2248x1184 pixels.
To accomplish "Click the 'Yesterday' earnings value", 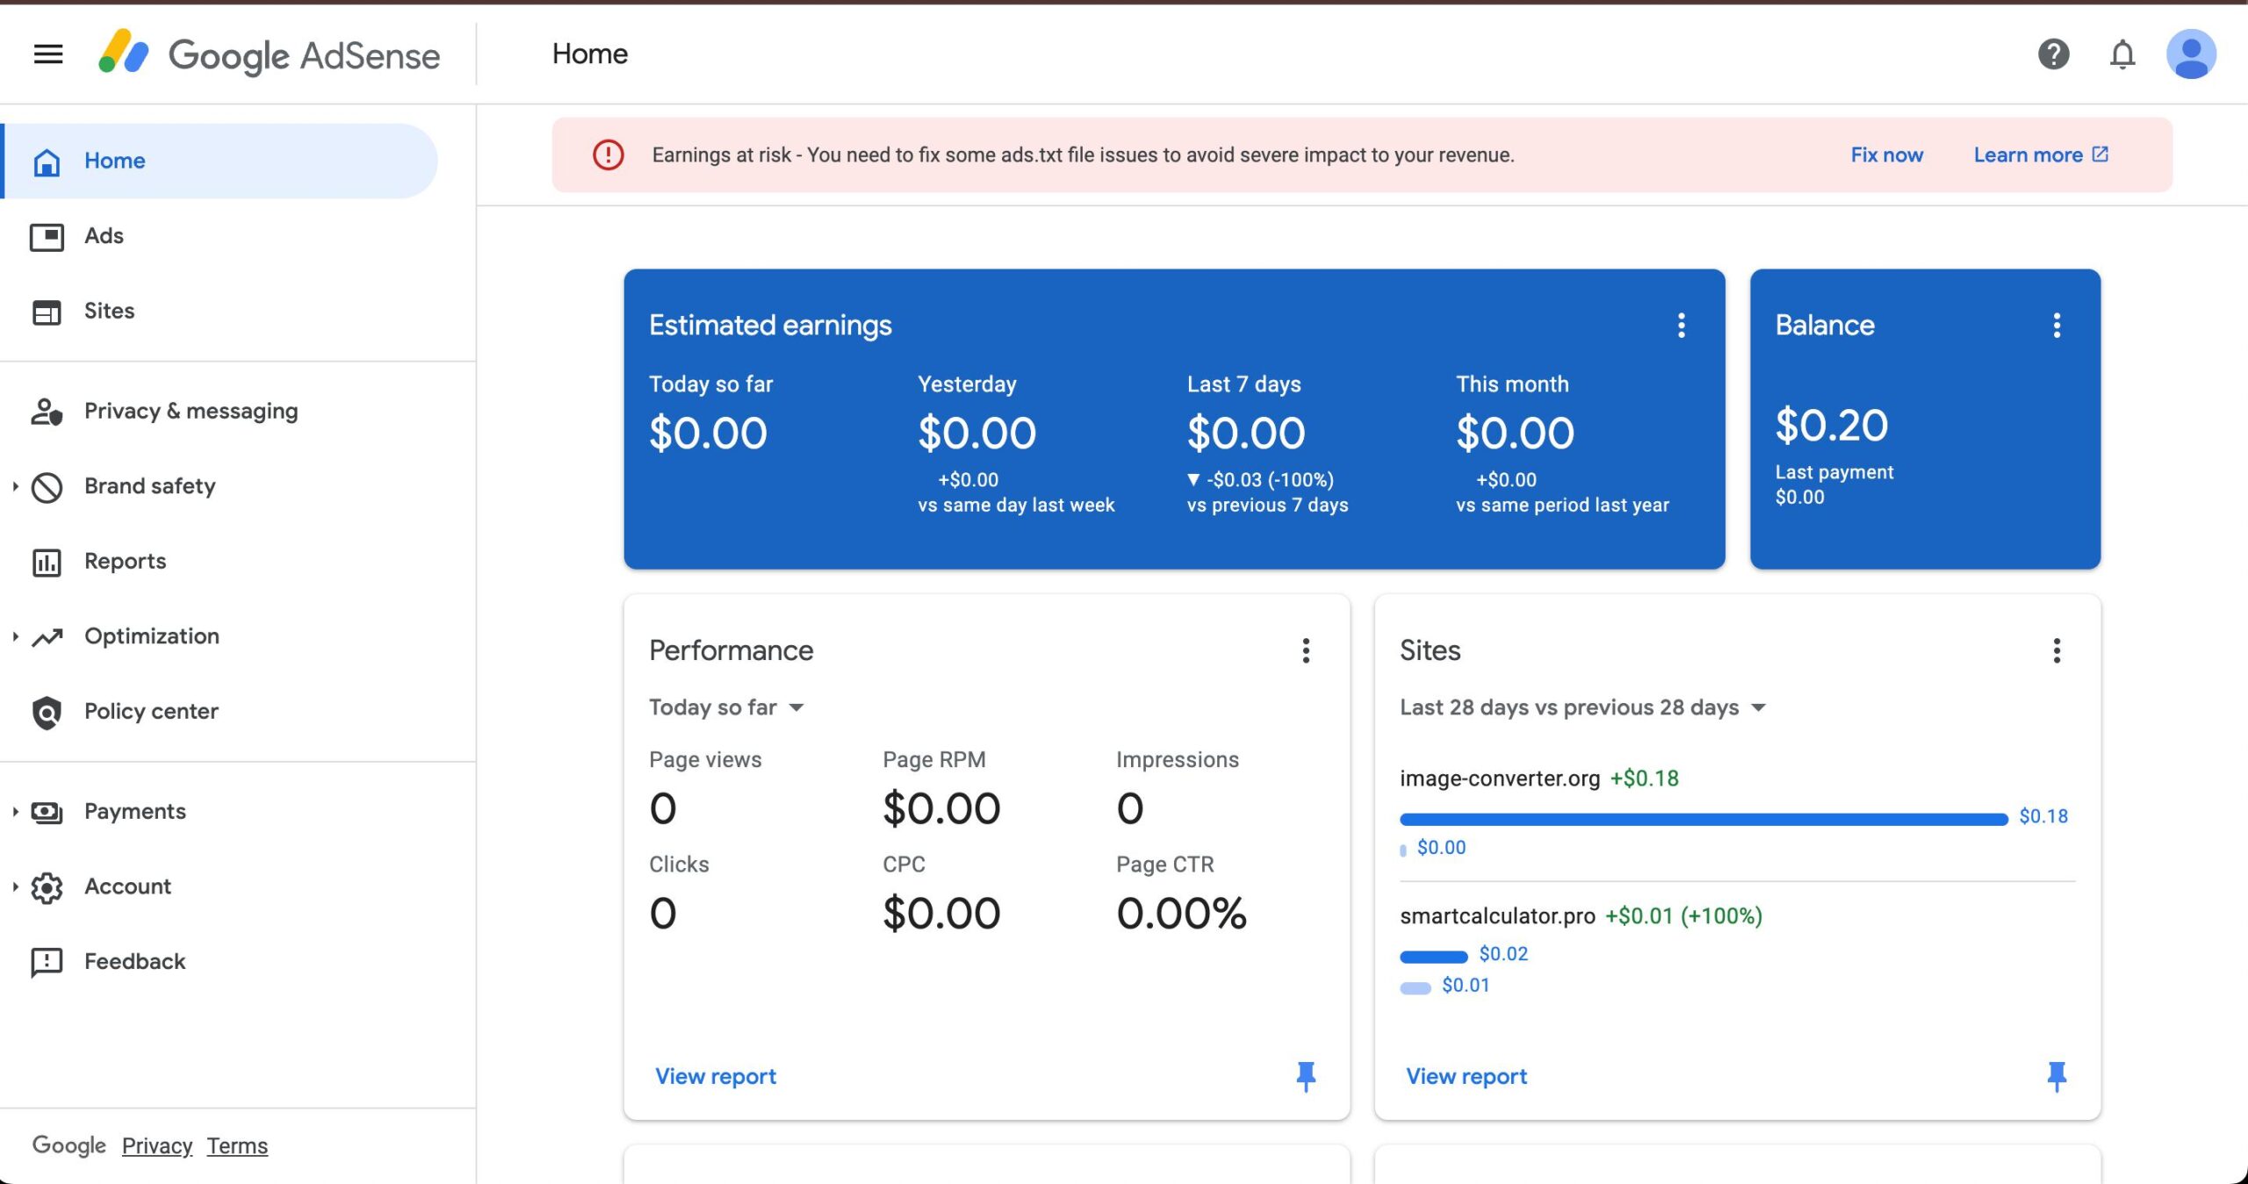I will (976, 434).
